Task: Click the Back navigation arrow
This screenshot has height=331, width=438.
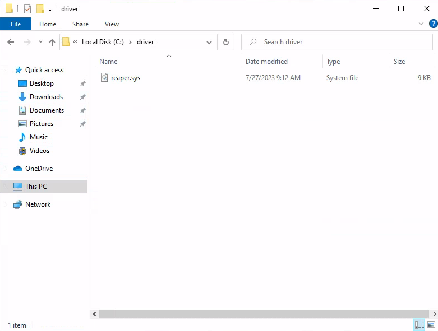Action: 11,42
